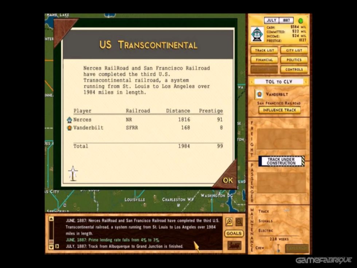This screenshot has height=268, width=357.
Task: Click the Prestige column header
Action: pos(211,111)
